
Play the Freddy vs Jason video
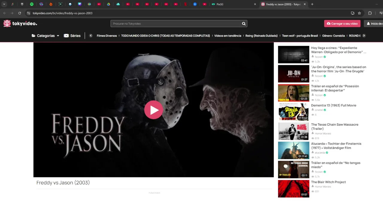pyautogui.click(x=153, y=110)
